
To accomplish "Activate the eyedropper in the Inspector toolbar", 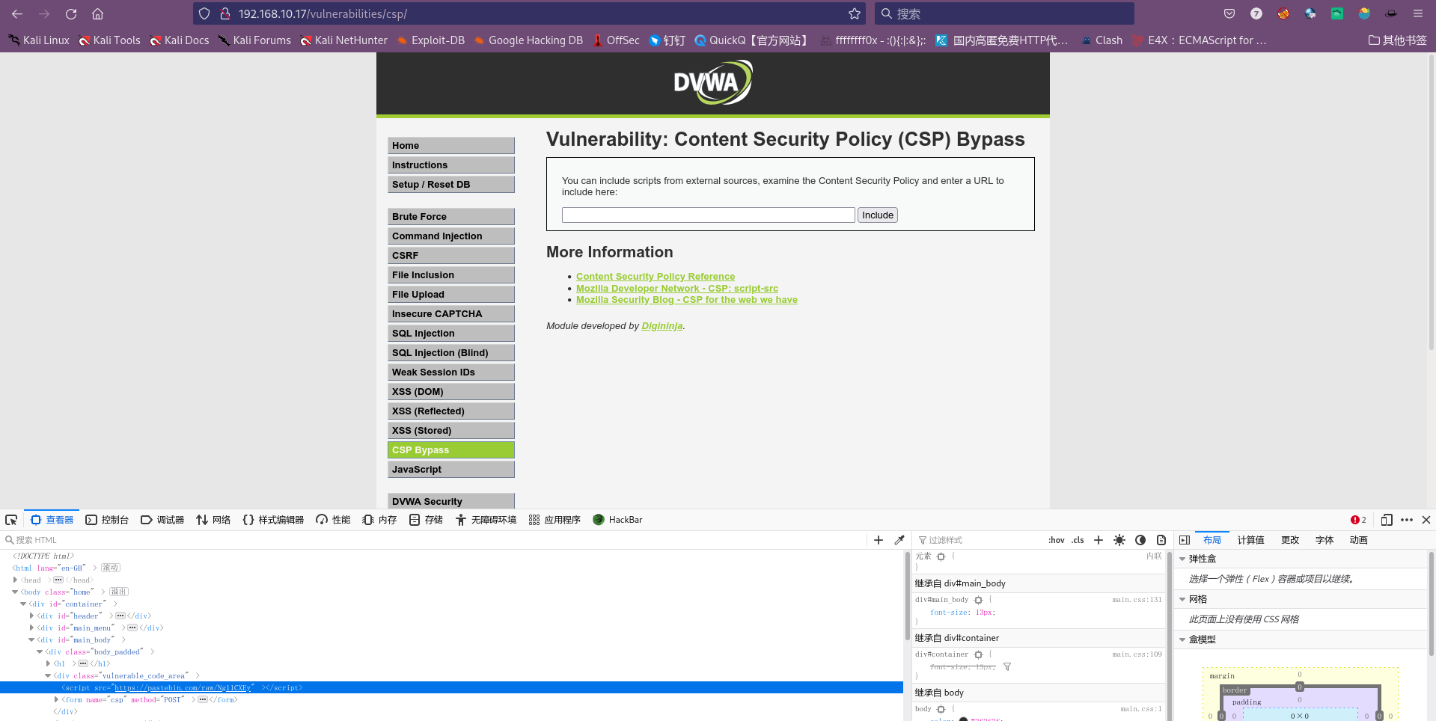I will [x=899, y=539].
